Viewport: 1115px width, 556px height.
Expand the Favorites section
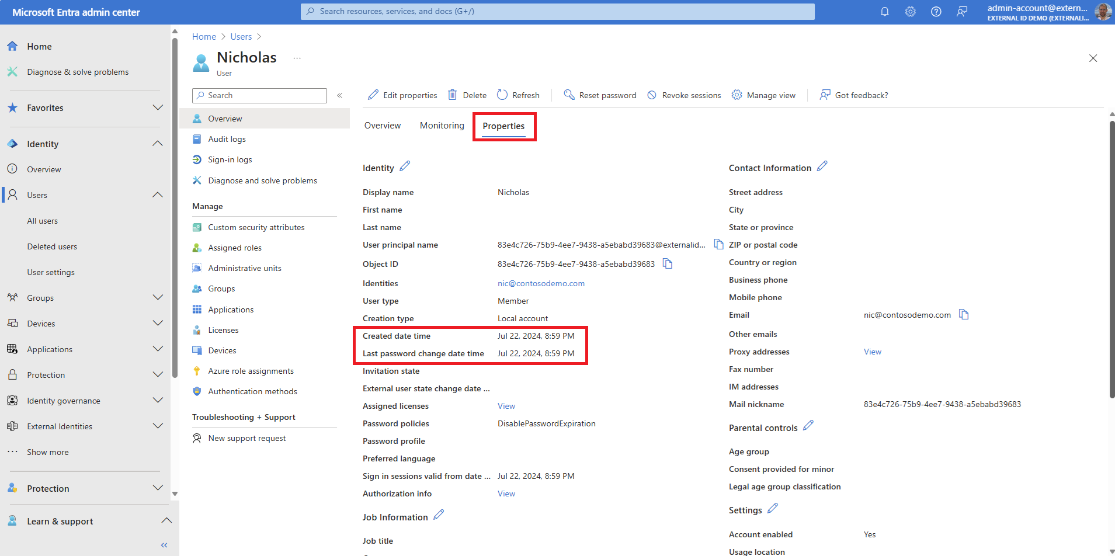[x=157, y=108]
